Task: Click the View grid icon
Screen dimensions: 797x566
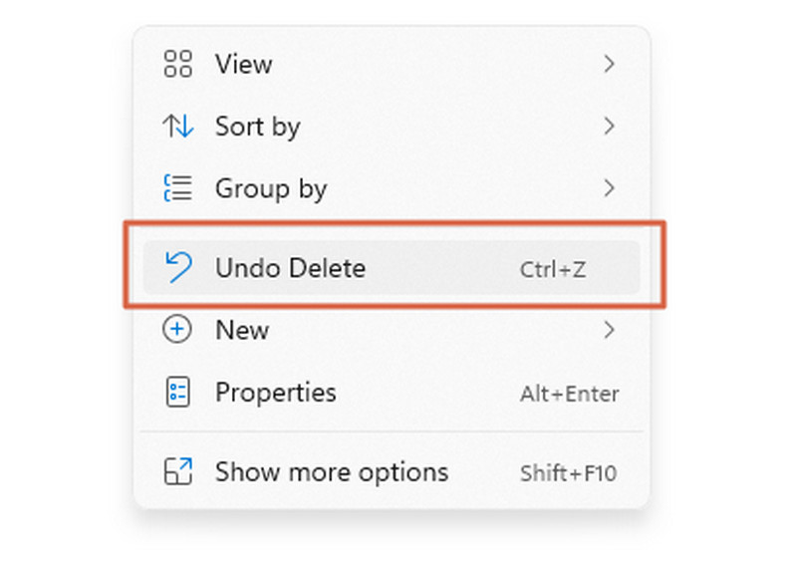Action: 178,64
